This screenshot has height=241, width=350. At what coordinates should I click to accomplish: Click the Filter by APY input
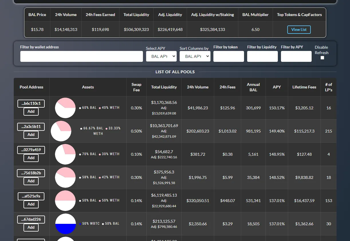click(296, 56)
